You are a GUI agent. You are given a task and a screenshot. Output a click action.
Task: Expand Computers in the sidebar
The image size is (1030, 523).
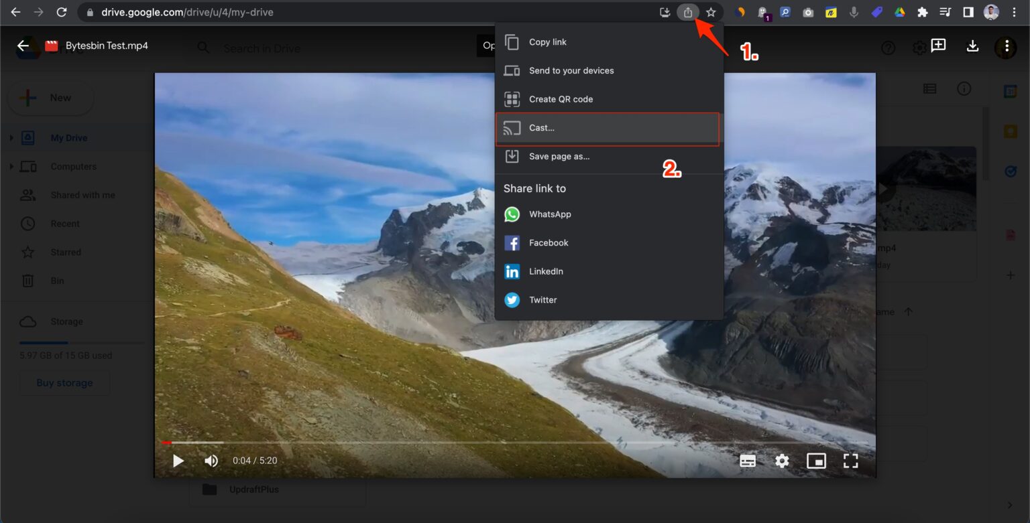(11, 166)
